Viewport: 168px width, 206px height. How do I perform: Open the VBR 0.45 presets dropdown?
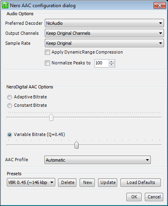(31, 182)
